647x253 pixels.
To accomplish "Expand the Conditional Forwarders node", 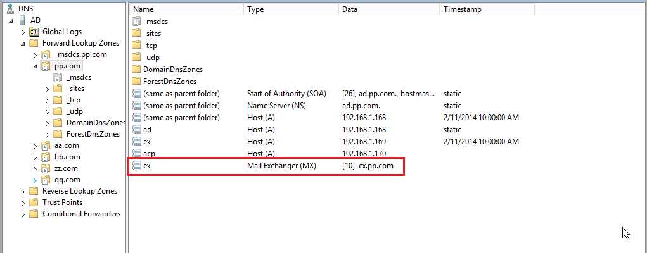I will coord(23,214).
